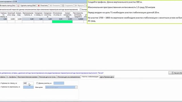Viewport: 182px width, 102px height.
Task: Click the Отменить undo button
Action: pyautogui.click(x=55, y=6)
